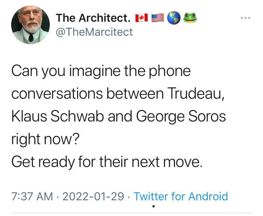Click the bearded man profile avatar
The height and width of the screenshot is (216, 263).
(x=31, y=25)
